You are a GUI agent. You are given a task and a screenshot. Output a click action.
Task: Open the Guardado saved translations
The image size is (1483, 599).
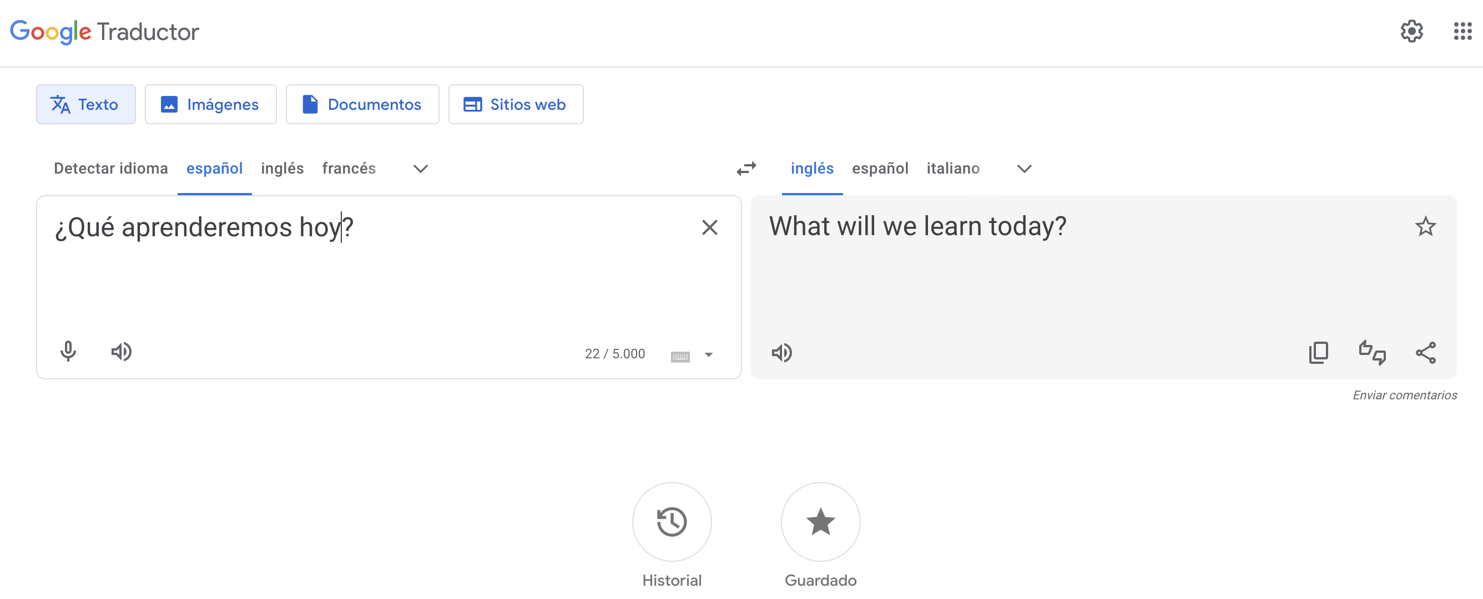(820, 522)
